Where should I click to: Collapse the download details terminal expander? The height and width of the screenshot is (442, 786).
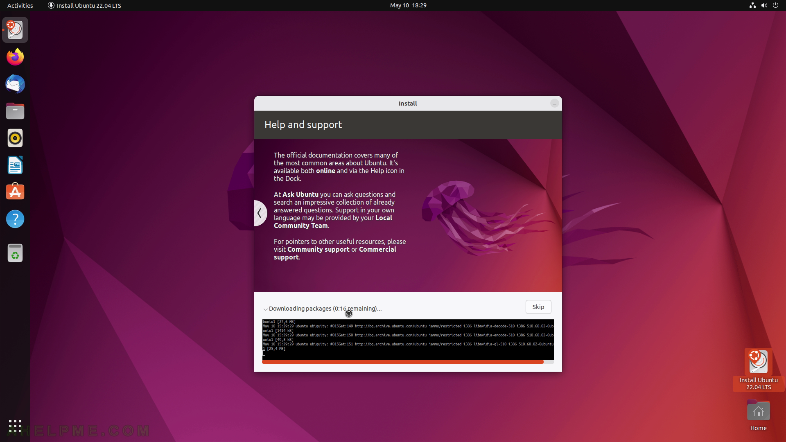[x=265, y=309]
